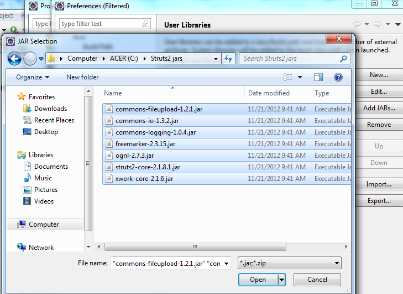Click the refresh button by address bar
Viewport: 403px width, 294px height.
(228, 59)
